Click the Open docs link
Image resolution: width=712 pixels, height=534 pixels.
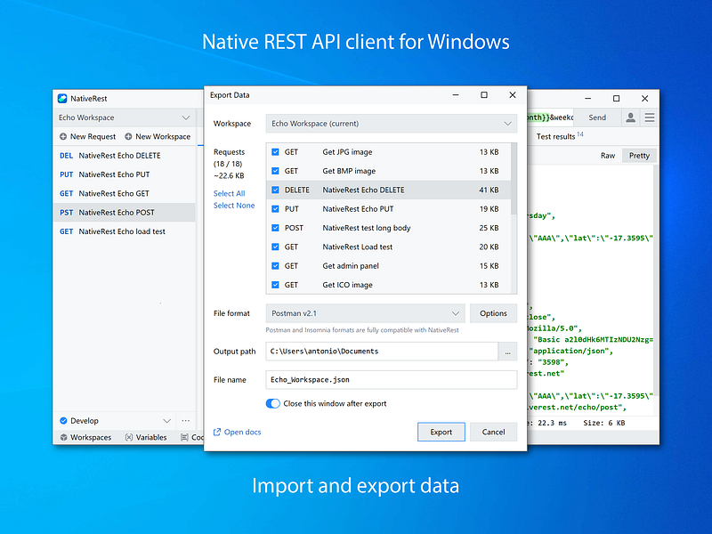click(x=242, y=432)
